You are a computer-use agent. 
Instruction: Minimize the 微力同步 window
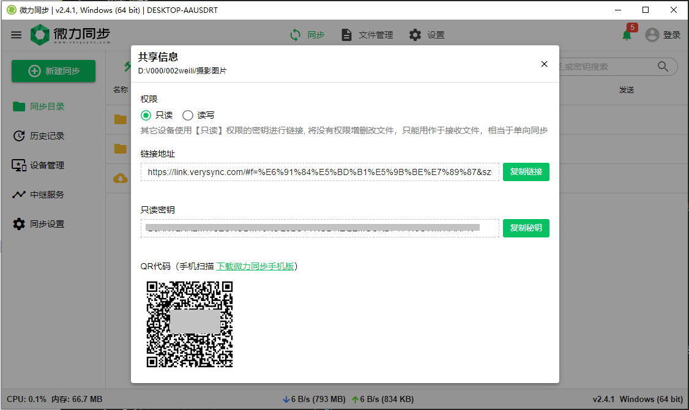(x=618, y=10)
